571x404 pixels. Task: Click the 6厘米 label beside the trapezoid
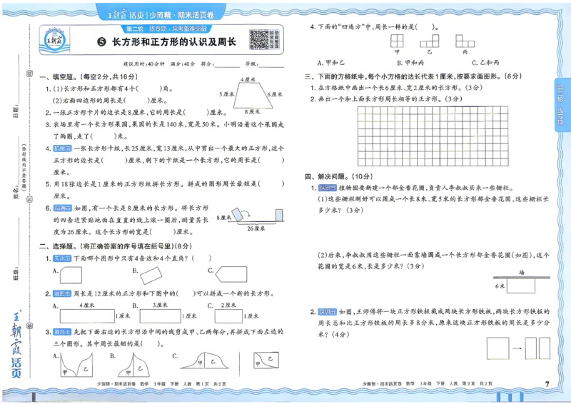click(275, 94)
